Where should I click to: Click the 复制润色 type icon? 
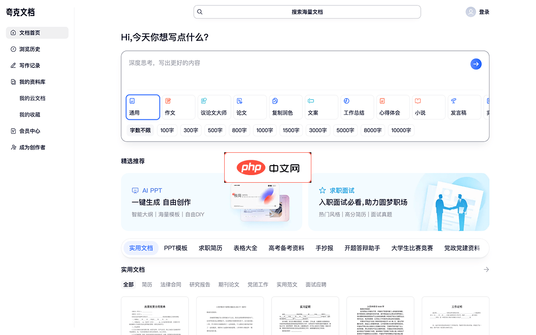275,101
